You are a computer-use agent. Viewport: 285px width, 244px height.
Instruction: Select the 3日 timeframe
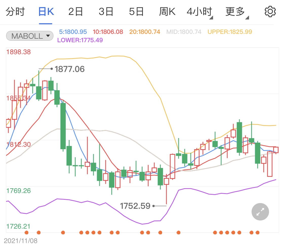106,11
